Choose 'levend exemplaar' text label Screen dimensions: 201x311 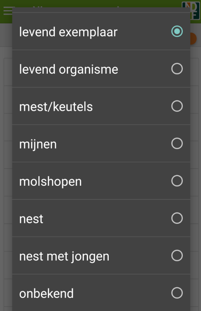click(x=68, y=32)
